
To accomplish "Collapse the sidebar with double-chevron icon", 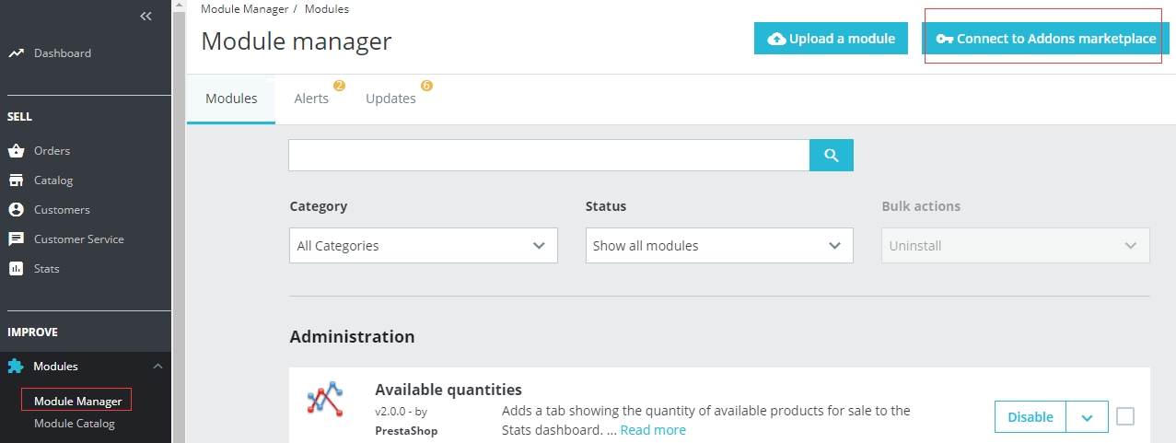I will pos(146,17).
